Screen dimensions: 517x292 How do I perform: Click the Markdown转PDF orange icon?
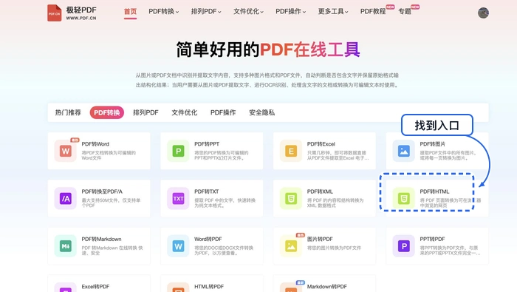[291, 288]
